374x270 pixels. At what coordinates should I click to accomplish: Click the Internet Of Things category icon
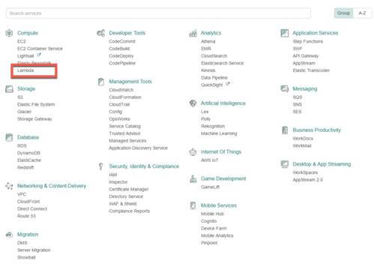tap(193, 151)
